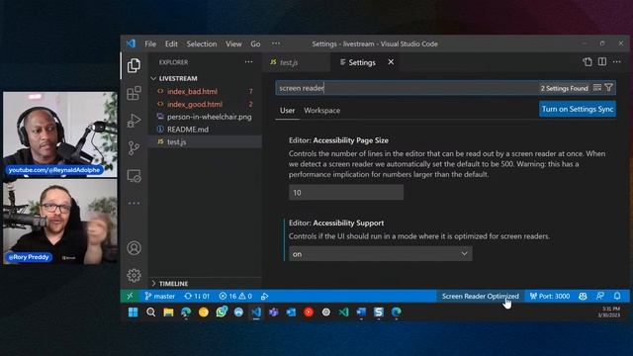Split the editor right
Image resolution: width=633 pixels, height=356 pixels.
coord(602,61)
